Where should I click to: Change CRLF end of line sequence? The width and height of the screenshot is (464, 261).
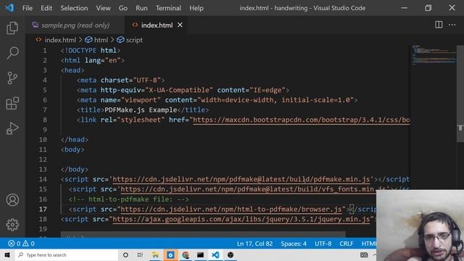347,244
